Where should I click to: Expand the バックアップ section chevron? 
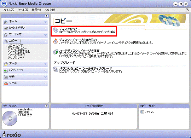pos(45,70)
